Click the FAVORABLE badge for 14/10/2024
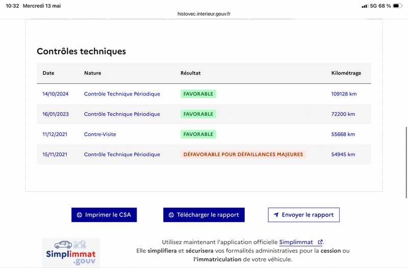 pyautogui.click(x=198, y=94)
